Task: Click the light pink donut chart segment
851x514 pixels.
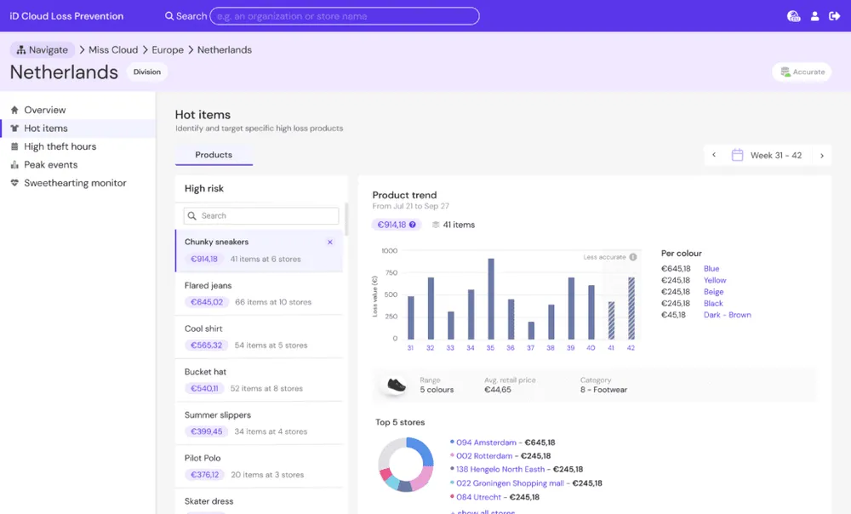Action: (x=422, y=477)
